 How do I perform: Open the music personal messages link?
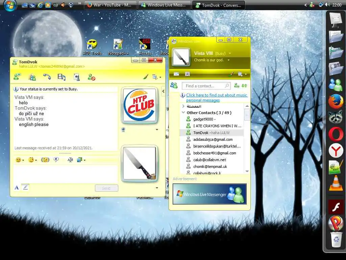217,97
